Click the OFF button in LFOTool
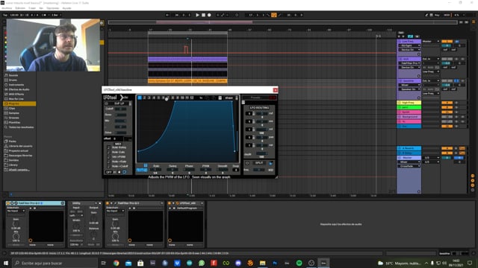This screenshot has width=478, height=268. [x=108, y=172]
